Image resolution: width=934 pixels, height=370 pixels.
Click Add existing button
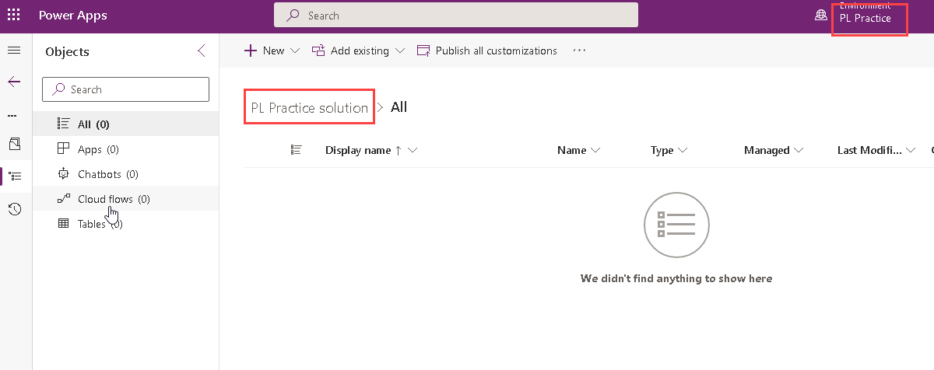(351, 51)
